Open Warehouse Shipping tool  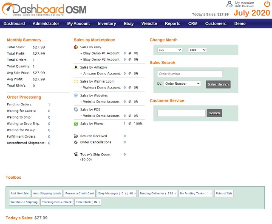[x=24, y=202]
